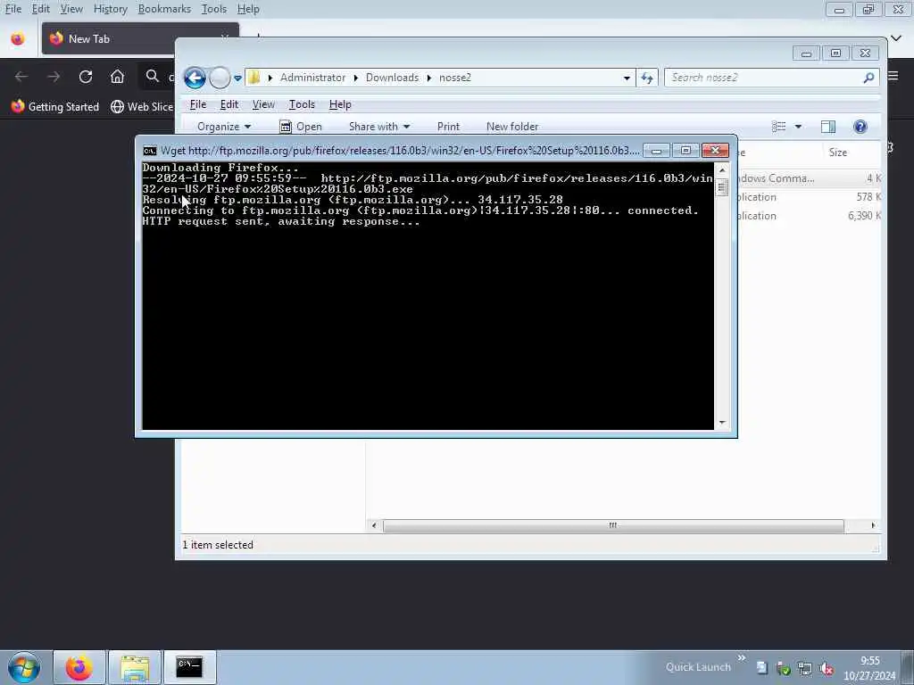Select the Windows Comma... file row

tap(809, 178)
